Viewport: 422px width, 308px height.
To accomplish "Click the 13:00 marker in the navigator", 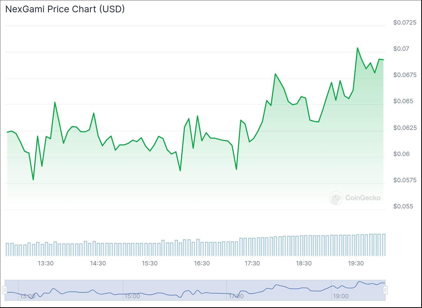I will (28, 296).
